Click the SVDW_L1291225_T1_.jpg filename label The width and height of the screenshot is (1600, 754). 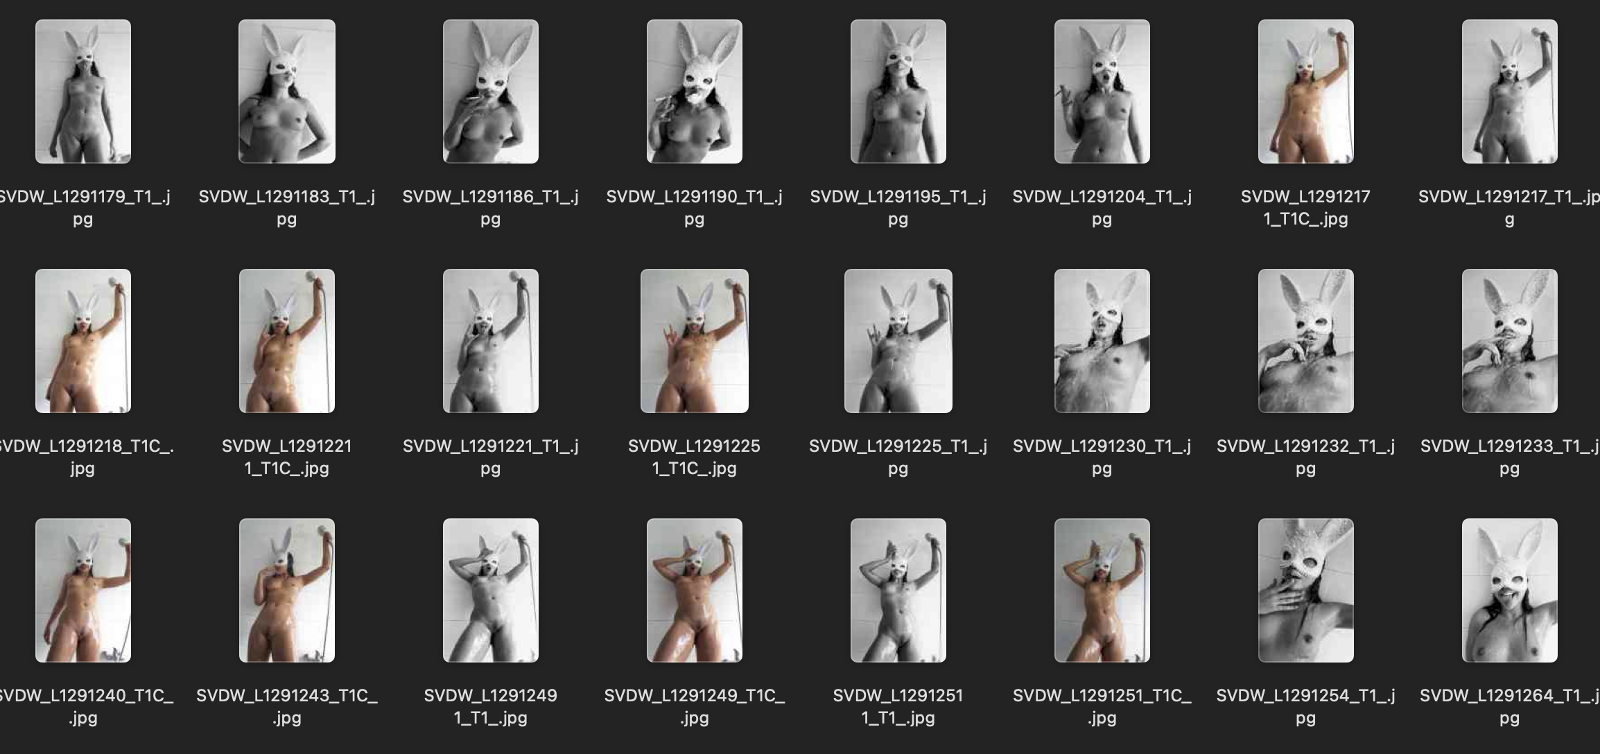pyautogui.click(x=898, y=457)
